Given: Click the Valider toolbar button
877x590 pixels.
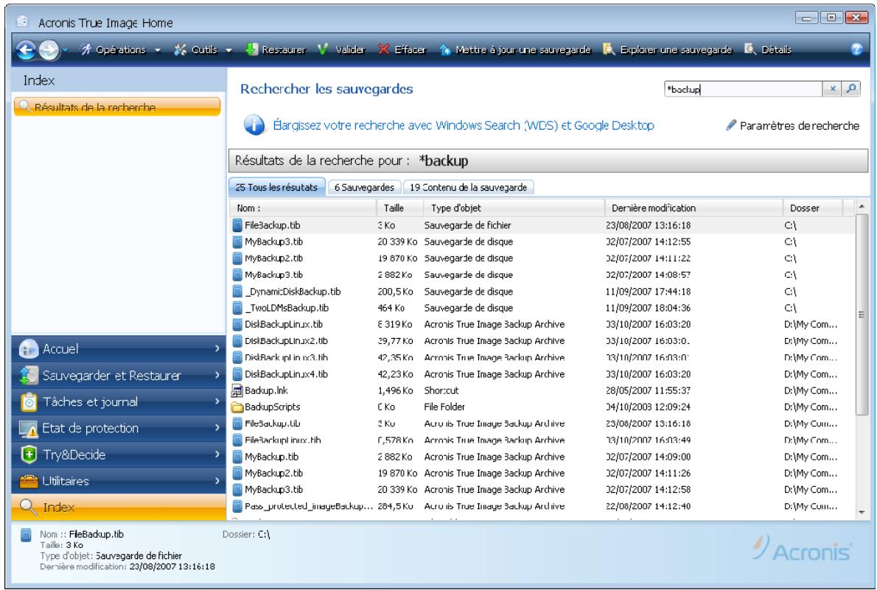Looking at the screenshot, I should click(341, 50).
